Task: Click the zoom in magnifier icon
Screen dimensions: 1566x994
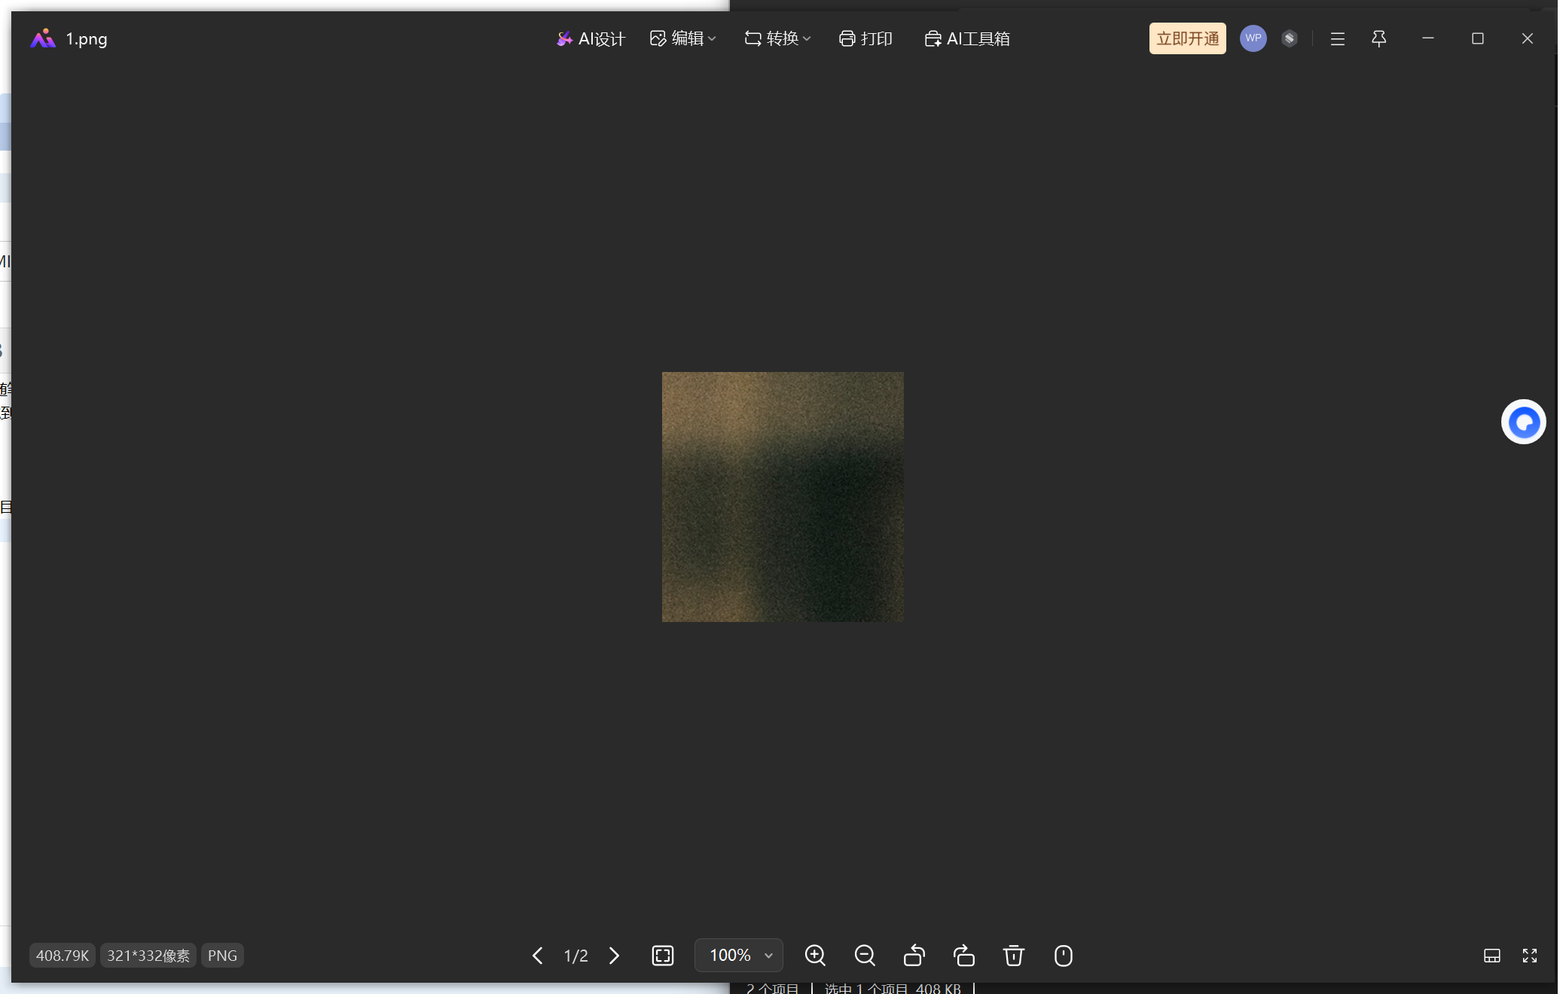Action: click(x=815, y=956)
